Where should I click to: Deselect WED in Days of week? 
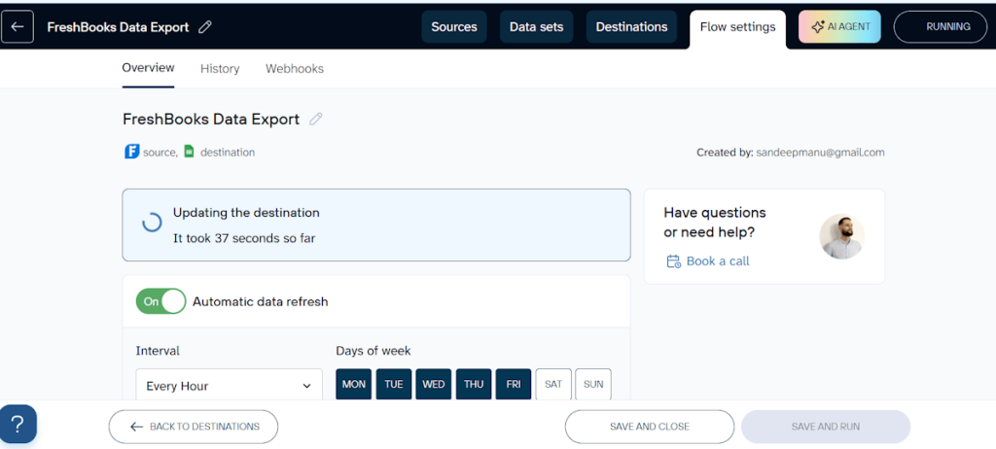tap(434, 384)
